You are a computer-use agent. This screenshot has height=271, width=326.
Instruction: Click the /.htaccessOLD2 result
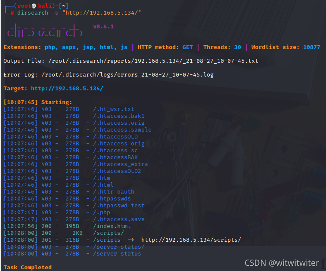tap(117, 171)
